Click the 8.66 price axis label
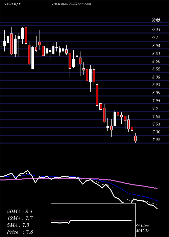This screenshot has height=237, width=169. pyautogui.click(x=156, y=61)
